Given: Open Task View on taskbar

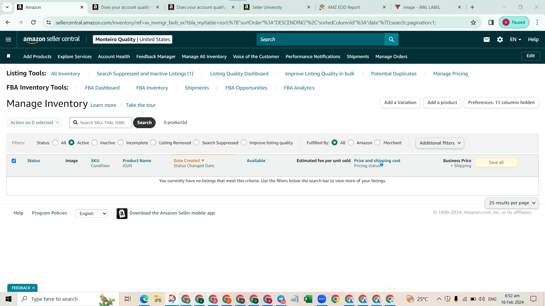Looking at the screenshot, I should (128, 299).
